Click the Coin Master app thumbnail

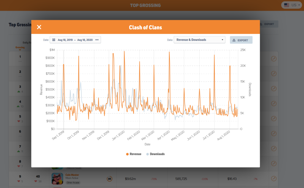click(57, 178)
